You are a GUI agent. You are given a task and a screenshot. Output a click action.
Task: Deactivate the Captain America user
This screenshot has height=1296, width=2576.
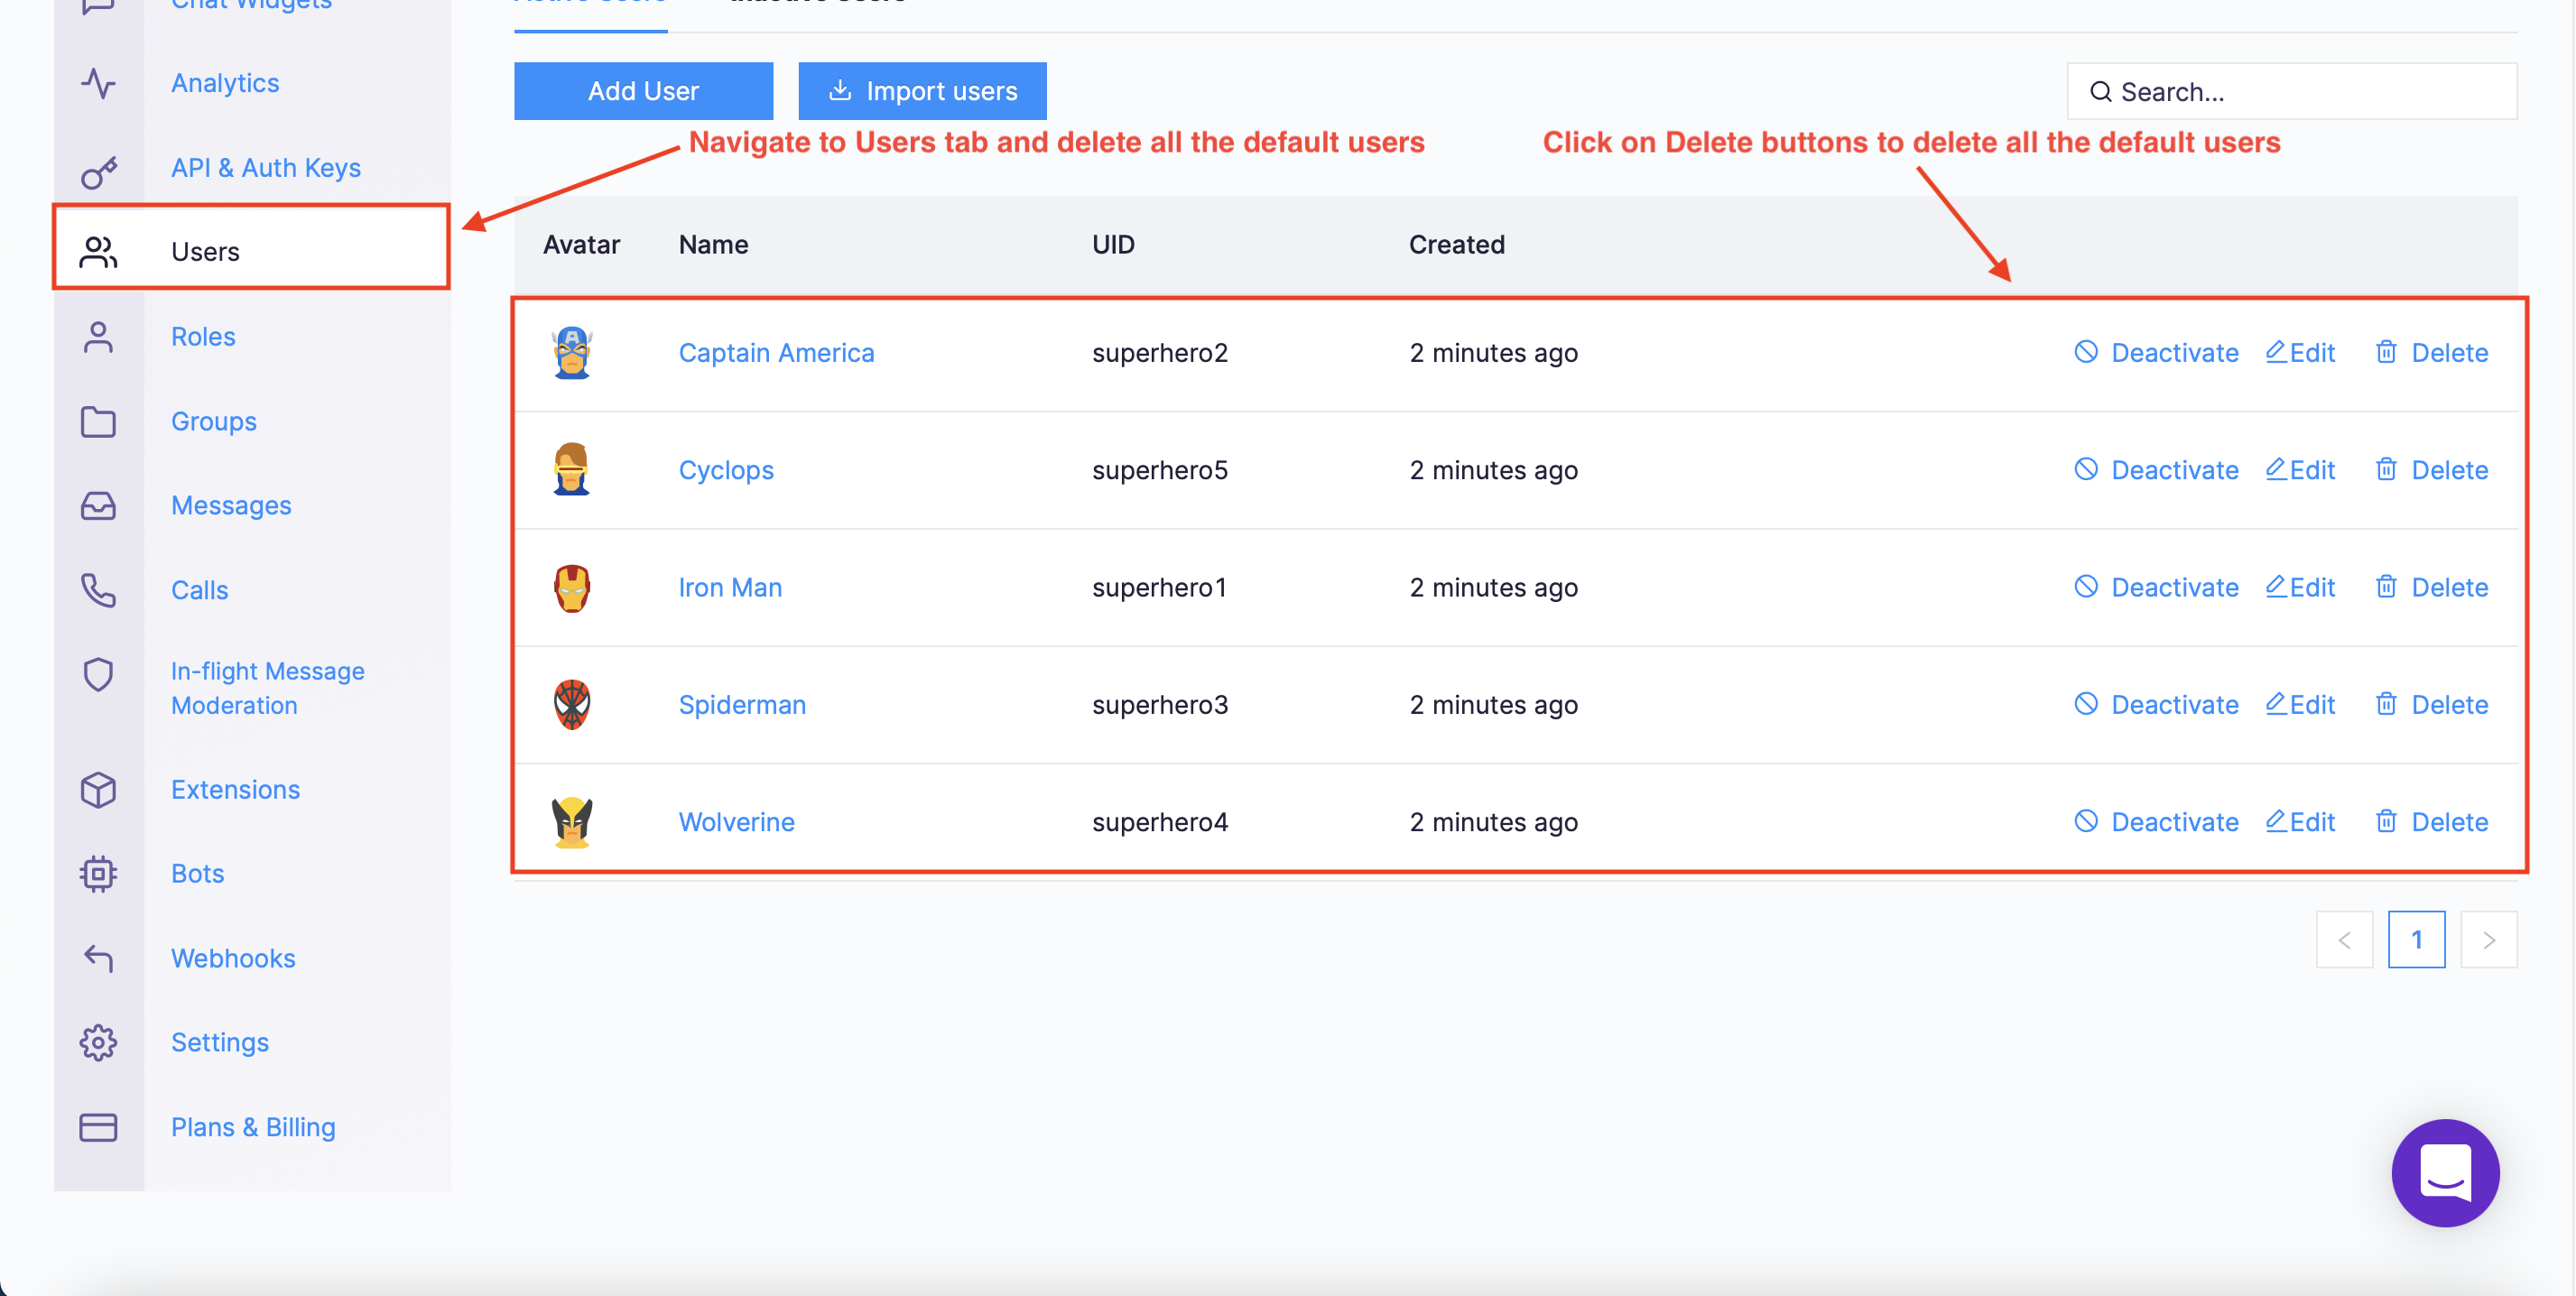pos(2156,353)
